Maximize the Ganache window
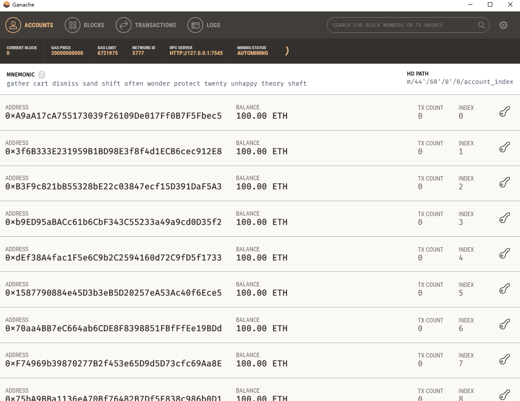This screenshot has height=401, width=520. [490, 5]
